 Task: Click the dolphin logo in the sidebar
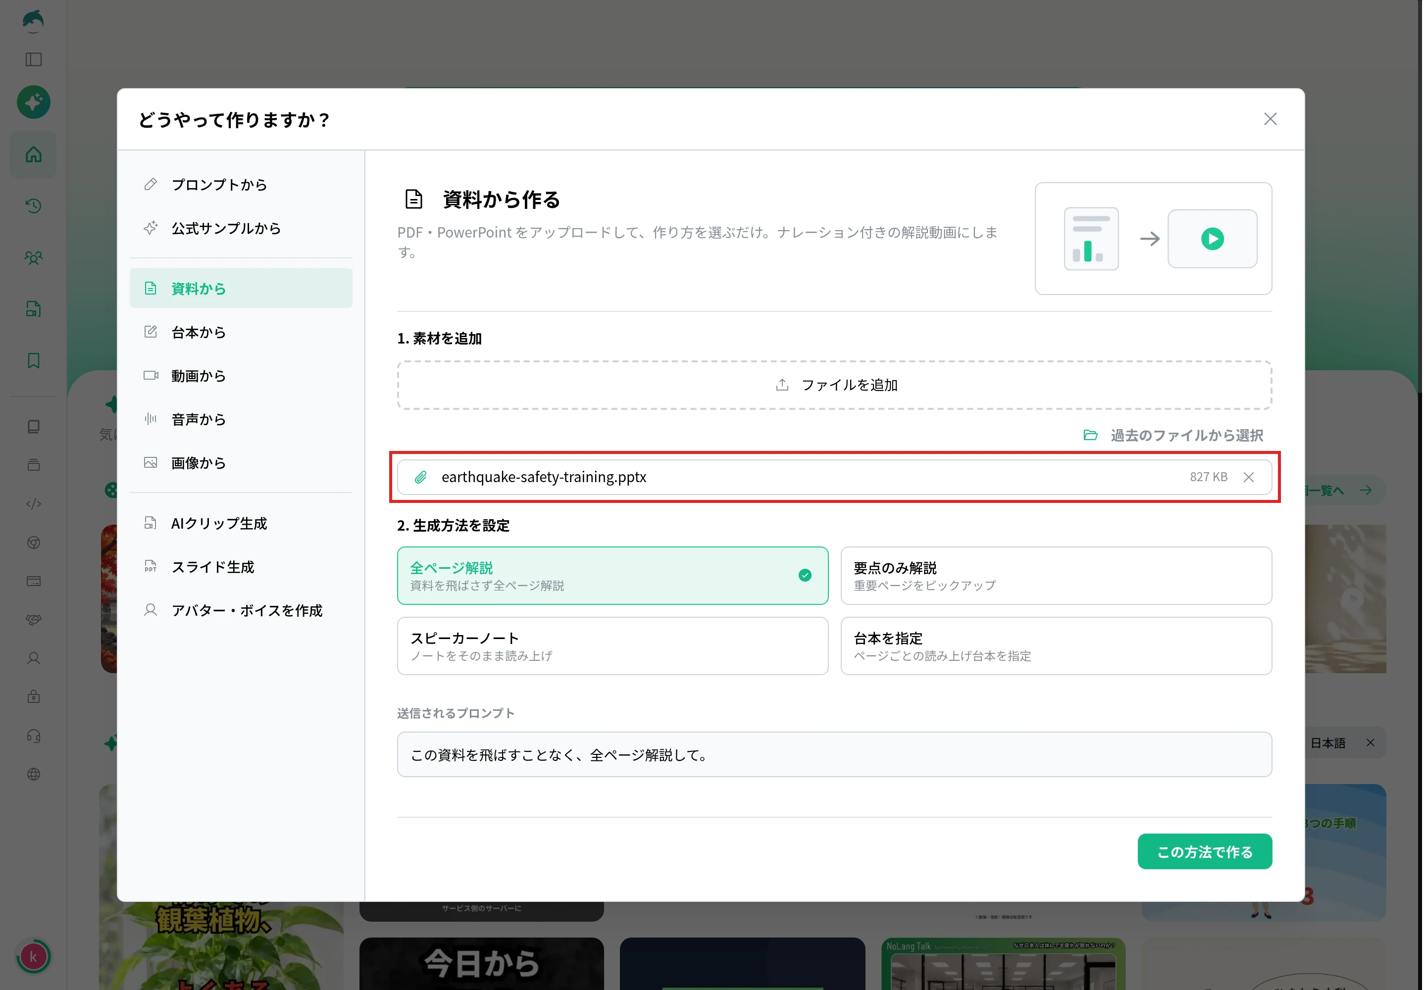tap(34, 21)
